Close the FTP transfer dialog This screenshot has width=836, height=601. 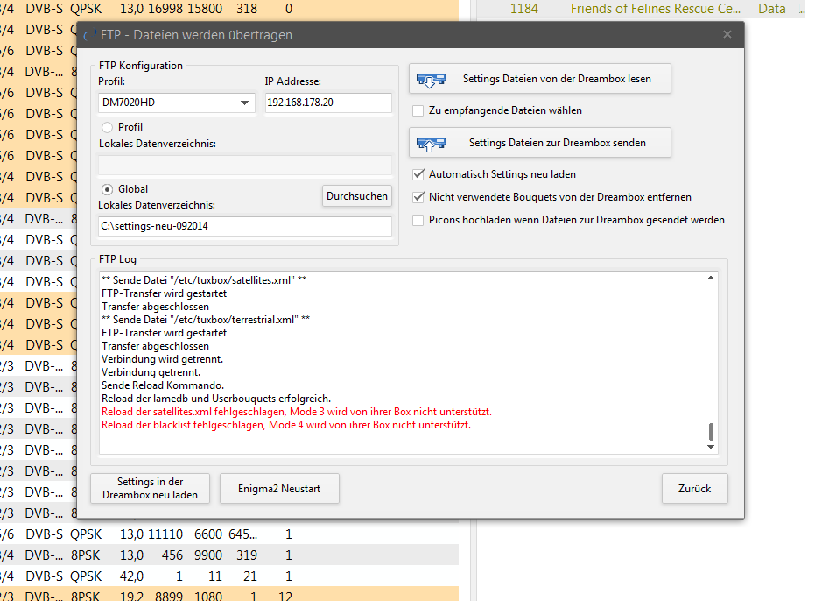click(x=727, y=35)
